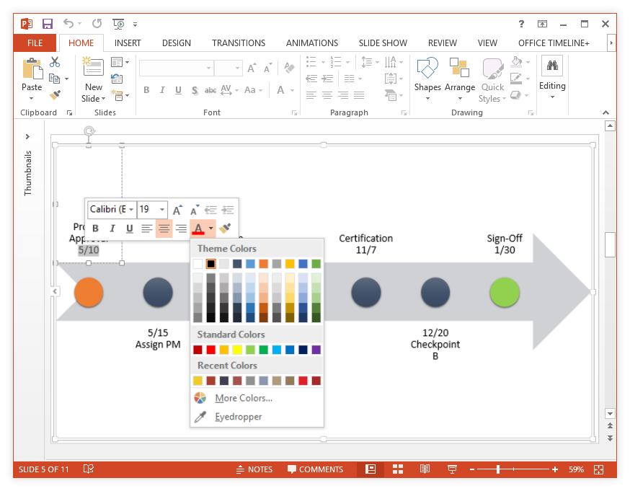Viewport: 630px width, 491px height.
Task: Pick red standard color swatch
Action: 211,350
